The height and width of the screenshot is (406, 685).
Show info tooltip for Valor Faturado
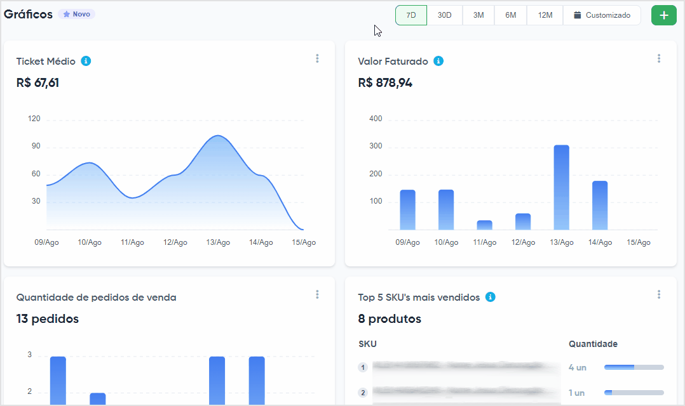click(x=438, y=61)
